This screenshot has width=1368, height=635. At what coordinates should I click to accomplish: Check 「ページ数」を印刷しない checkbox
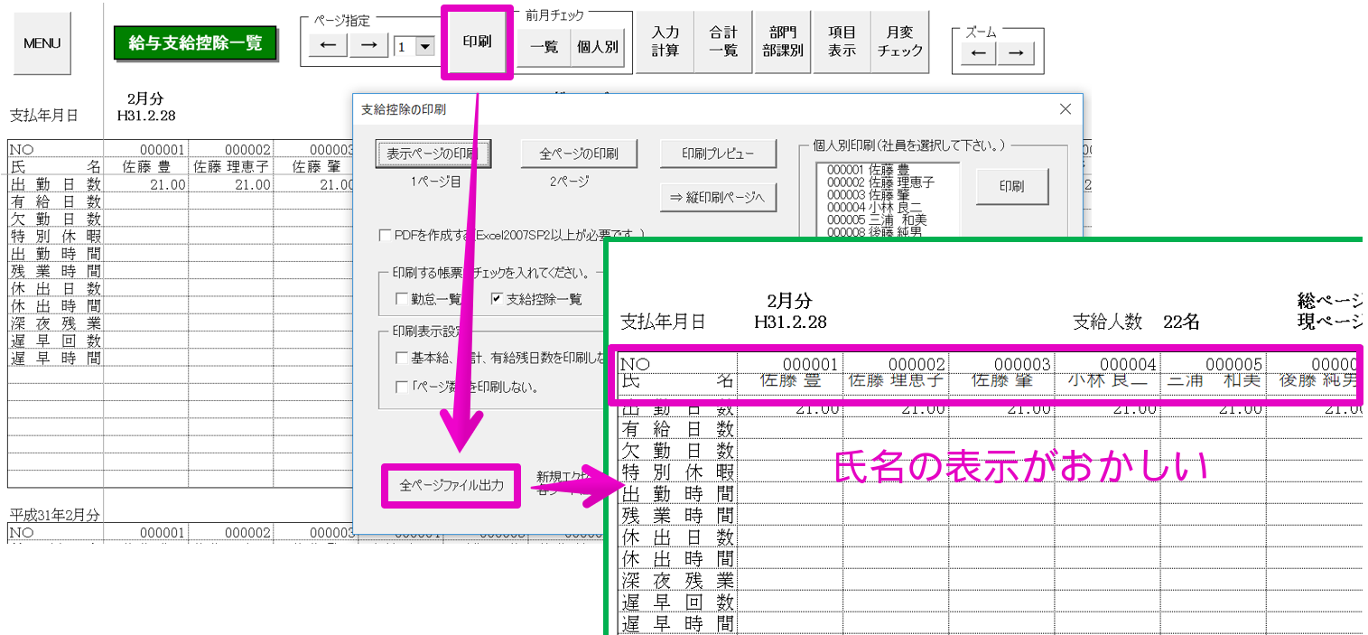(x=403, y=387)
